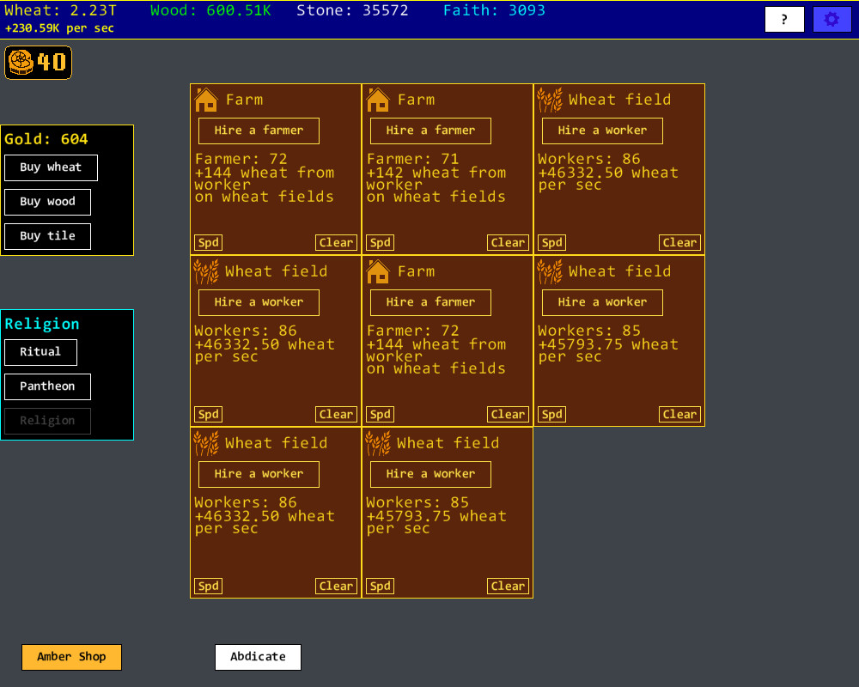Image resolution: width=859 pixels, height=687 pixels.
Task: Toggle Spd on the bottom-left Wheat field
Action: (208, 586)
